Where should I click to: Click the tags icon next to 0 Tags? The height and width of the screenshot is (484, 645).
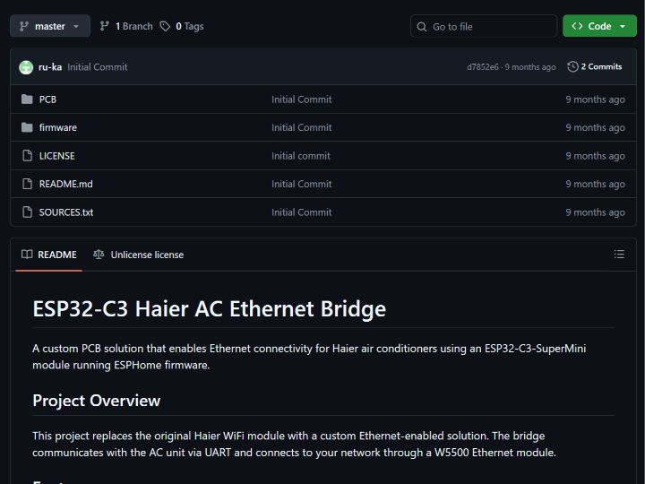pyautogui.click(x=166, y=26)
